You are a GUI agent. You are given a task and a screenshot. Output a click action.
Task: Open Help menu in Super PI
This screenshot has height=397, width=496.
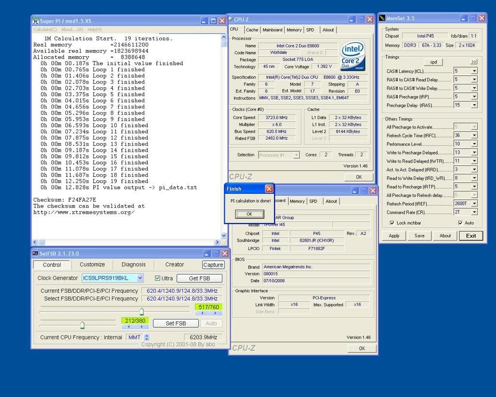pyautogui.click(x=94, y=30)
